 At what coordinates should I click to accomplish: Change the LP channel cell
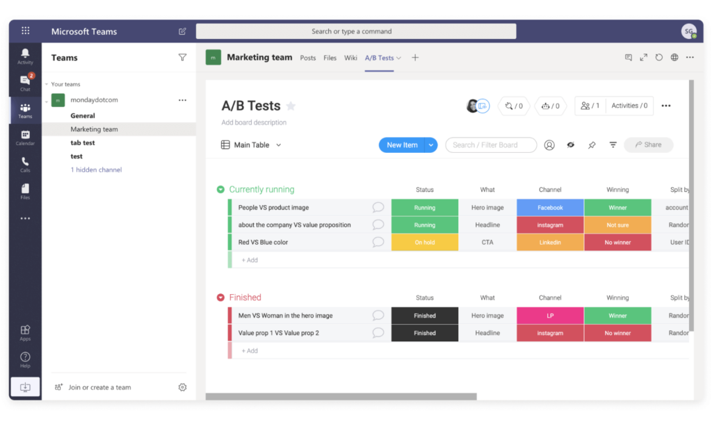pos(550,316)
